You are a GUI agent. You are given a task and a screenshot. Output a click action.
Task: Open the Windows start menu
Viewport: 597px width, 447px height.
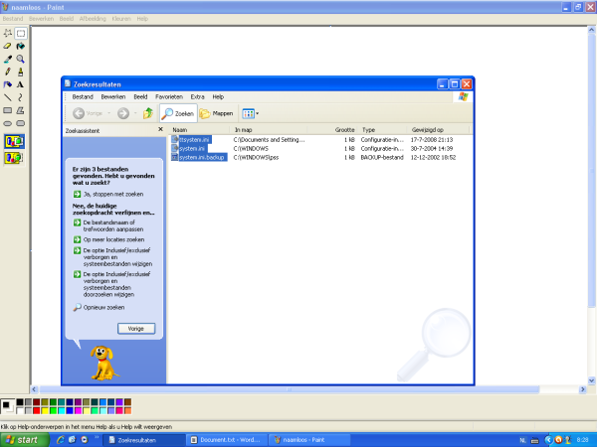(25, 440)
